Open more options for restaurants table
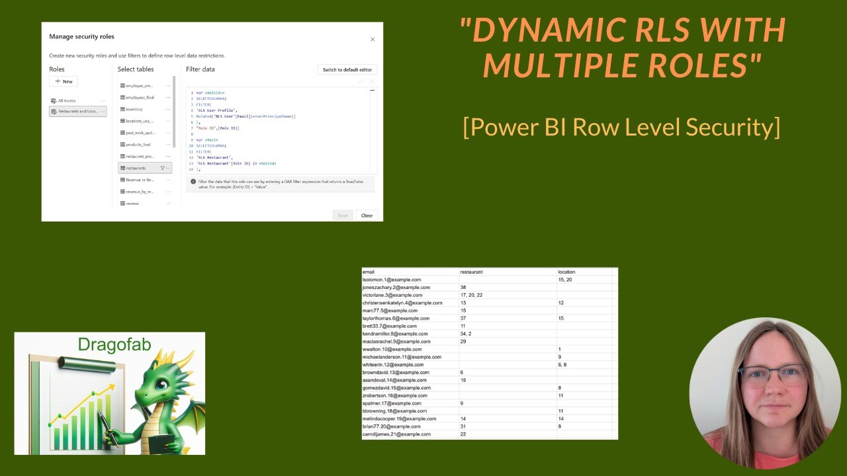 click(168, 168)
